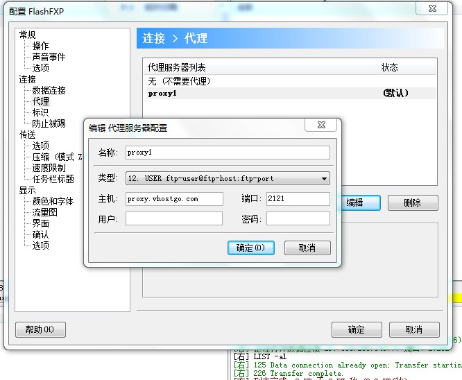Open the 类型 proxy type dropdown
This screenshot has height=380, width=462.
point(228,178)
